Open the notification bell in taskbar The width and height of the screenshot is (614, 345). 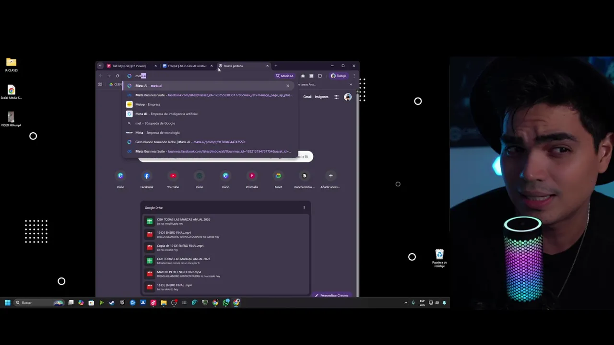click(x=444, y=302)
